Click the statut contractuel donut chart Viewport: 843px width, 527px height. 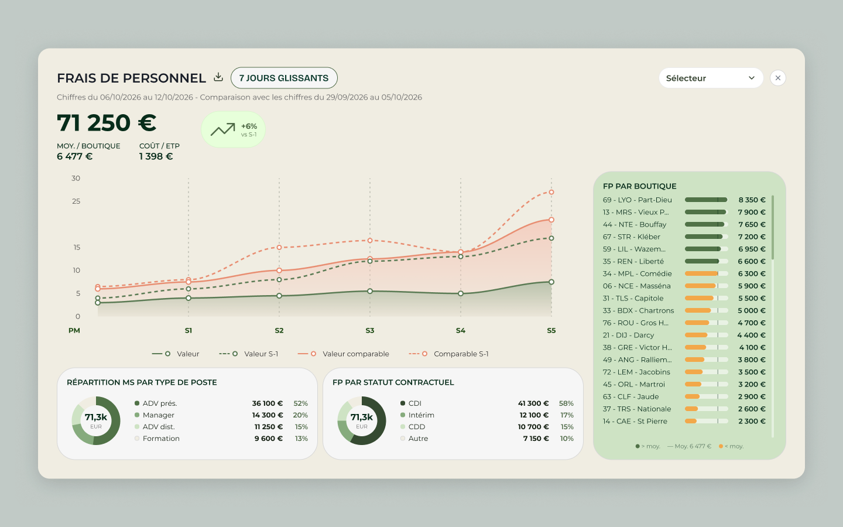(x=362, y=420)
